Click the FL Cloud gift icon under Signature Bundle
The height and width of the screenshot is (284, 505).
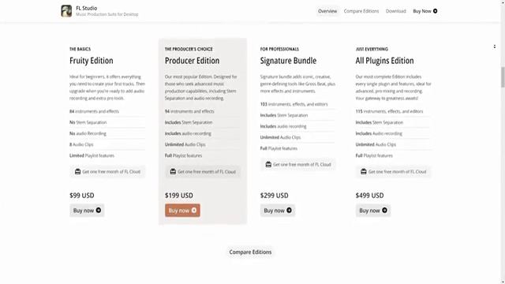coord(268,165)
